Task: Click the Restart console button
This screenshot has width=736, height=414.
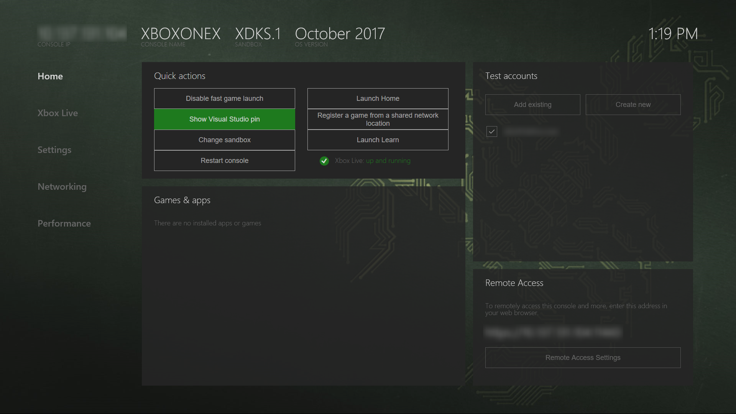Action: click(x=224, y=160)
